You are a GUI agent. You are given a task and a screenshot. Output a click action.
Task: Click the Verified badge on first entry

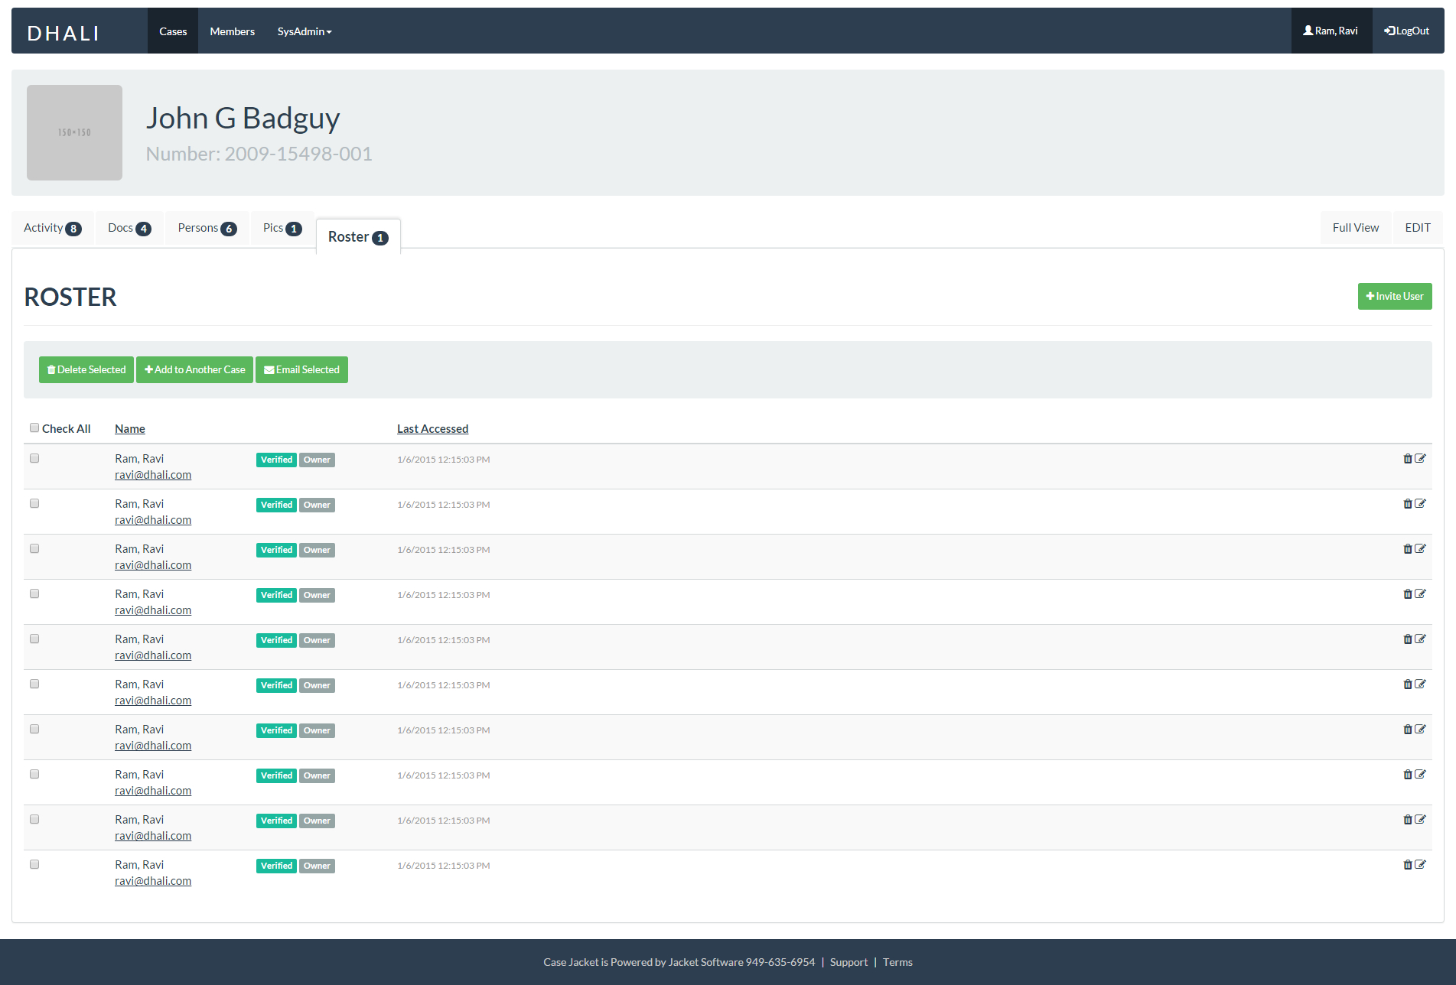coord(275,459)
